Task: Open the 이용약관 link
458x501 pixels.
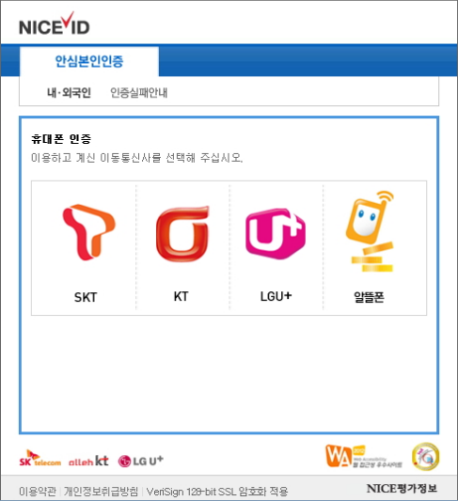Action: point(38,491)
